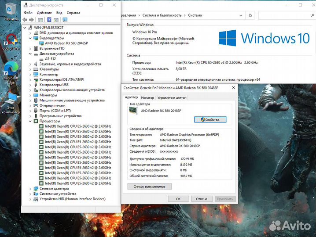Click the search magnifier in System window
Screen dimensions: 316x237
click(x=312, y=15)
